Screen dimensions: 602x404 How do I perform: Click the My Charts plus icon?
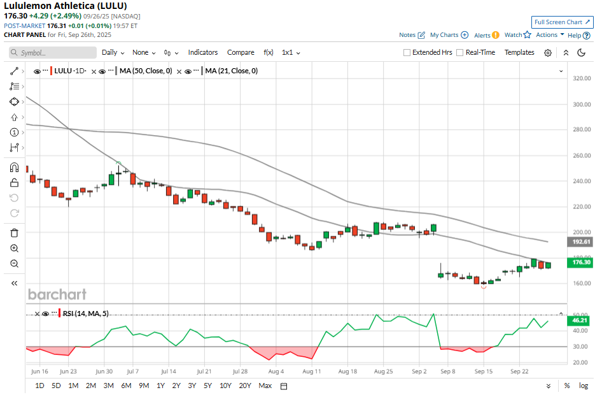[465, 35]
